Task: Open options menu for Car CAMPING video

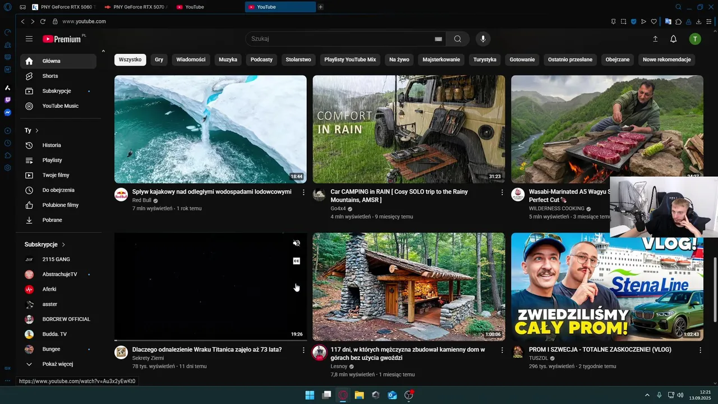Action: pyautogui.click(x=502, y=192)
